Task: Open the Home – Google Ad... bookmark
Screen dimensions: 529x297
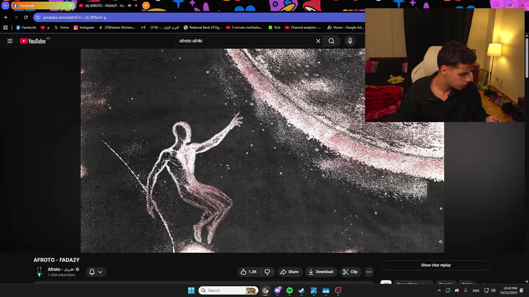Action: point(346,28)
